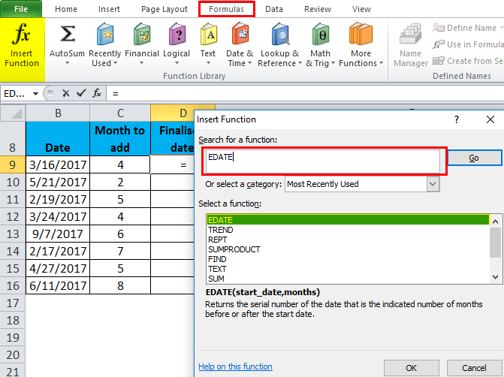Open the Financial functions book

(x=142, y=44)
